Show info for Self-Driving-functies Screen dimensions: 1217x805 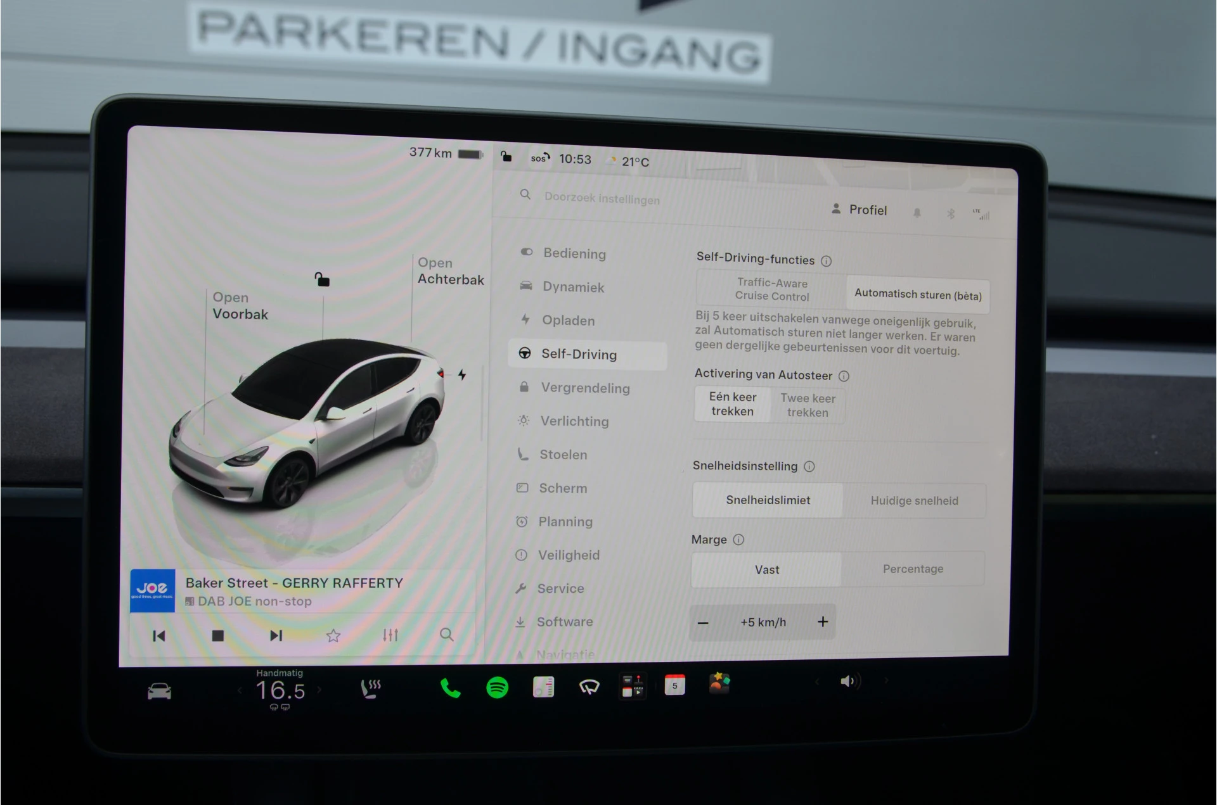click(x=826, y=261)
